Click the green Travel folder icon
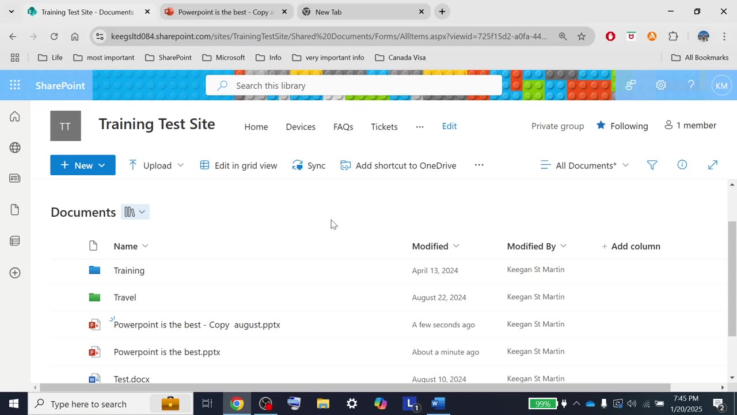This screenshot has height=415, width=737. [94, 297]
